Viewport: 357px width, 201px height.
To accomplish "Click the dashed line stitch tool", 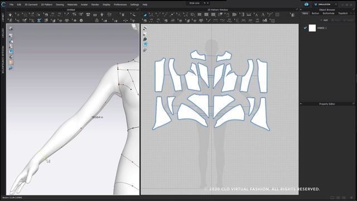I will (x=215, y=21).
